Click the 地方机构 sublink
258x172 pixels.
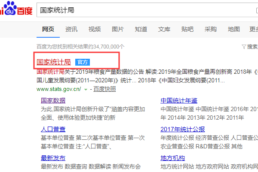[x=172, y=158]
